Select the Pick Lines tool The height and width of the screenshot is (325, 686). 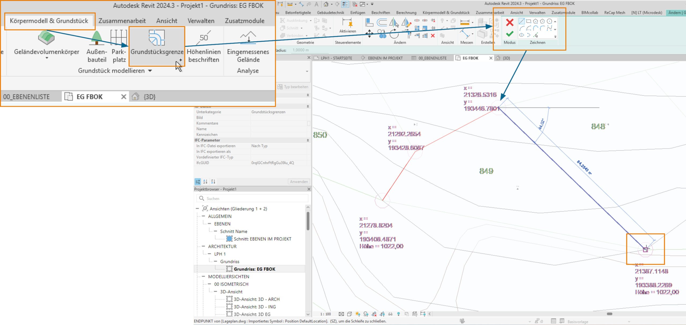[x=535, y=35]
